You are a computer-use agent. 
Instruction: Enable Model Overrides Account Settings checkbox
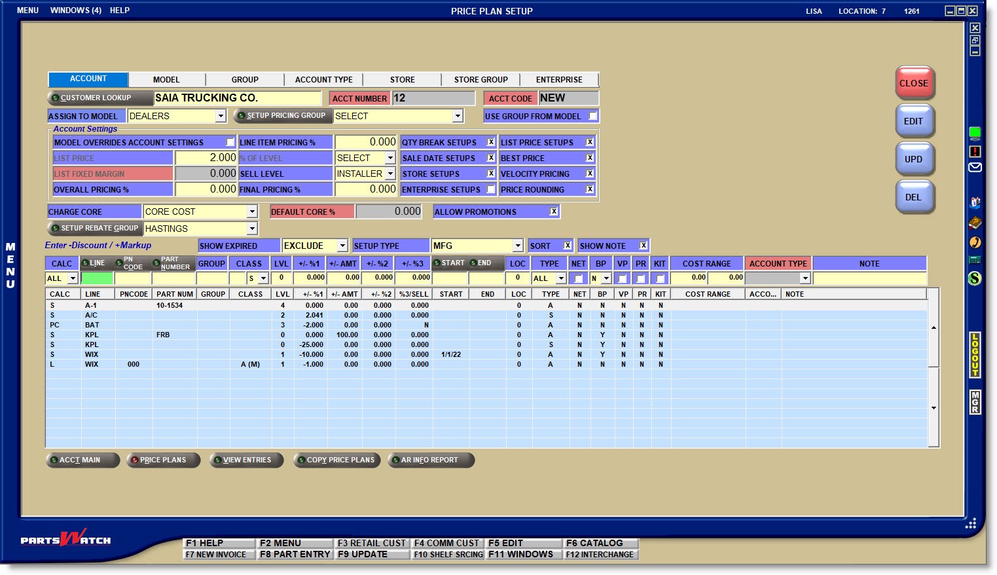(x=230, y=142)
